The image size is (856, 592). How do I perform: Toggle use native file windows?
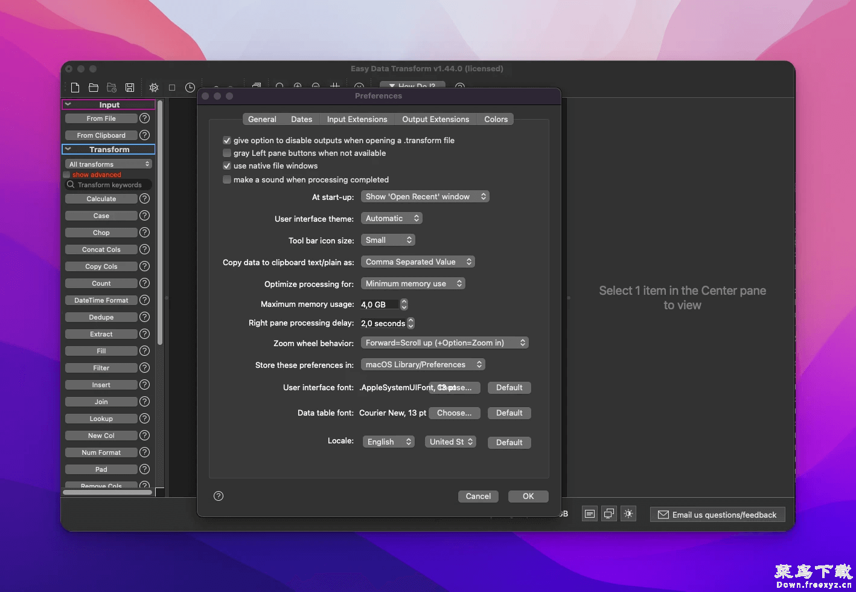227,166
